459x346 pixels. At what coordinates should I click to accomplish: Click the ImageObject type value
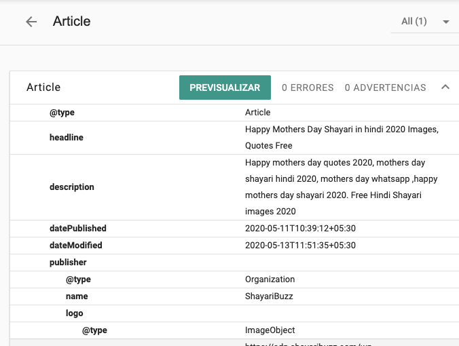[x=270, y=330]
